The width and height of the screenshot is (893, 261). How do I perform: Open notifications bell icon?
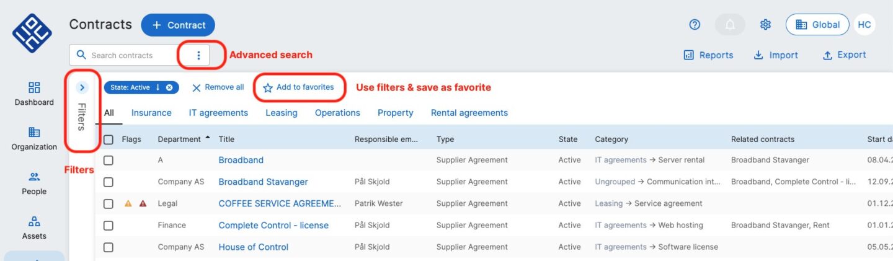[730, 25]
